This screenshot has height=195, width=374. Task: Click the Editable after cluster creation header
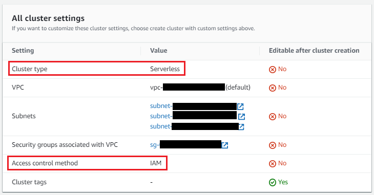tap(314, 51)
